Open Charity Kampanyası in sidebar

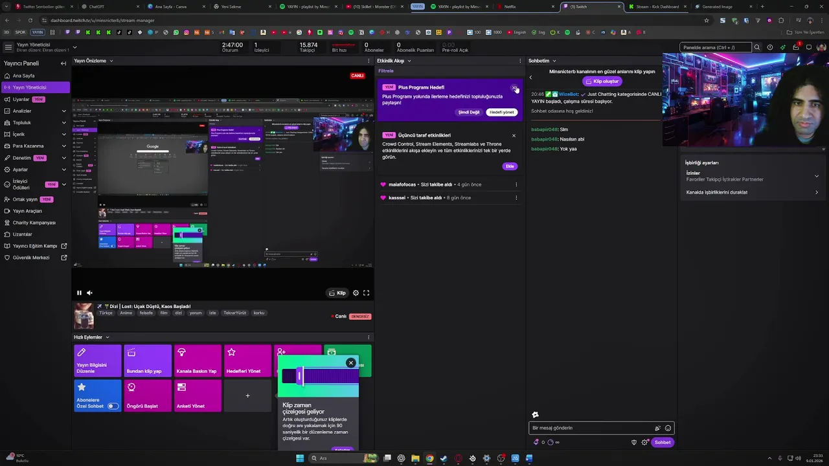tap(35, 223)
